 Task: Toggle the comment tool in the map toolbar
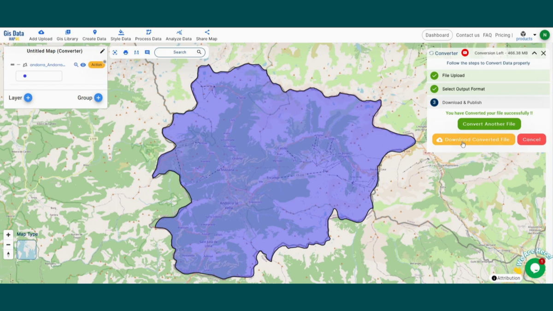(147, 52)
